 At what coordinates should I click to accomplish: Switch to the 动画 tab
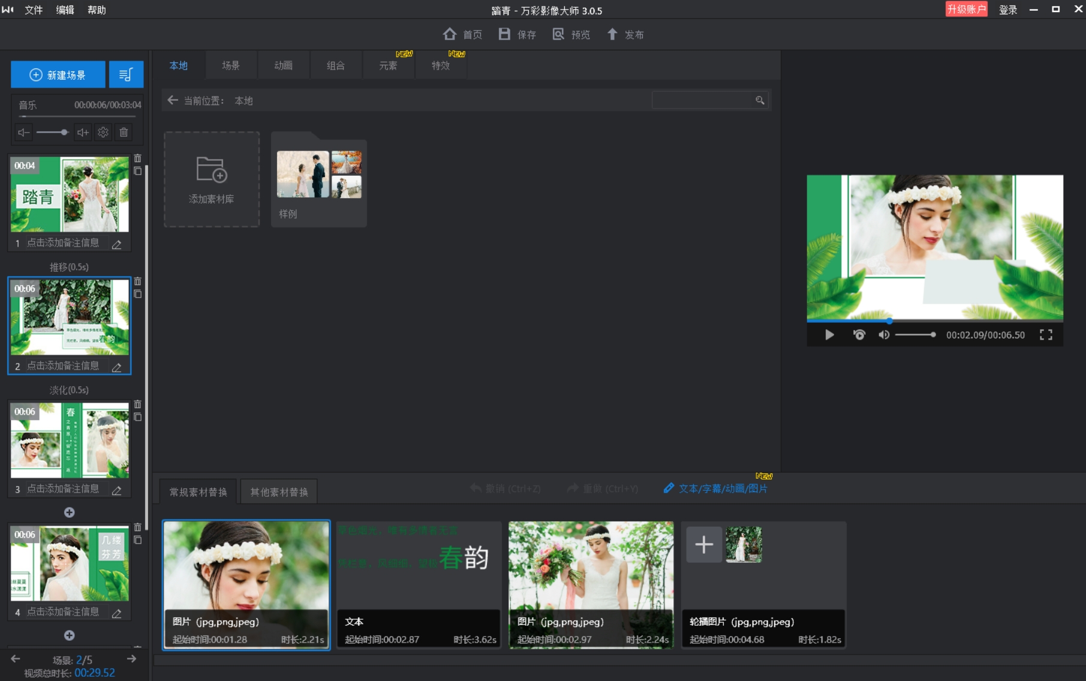point(283,65)
